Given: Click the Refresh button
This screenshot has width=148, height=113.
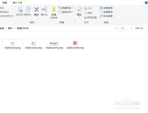Looking at the screenshot, I should [x=122, y=28].
